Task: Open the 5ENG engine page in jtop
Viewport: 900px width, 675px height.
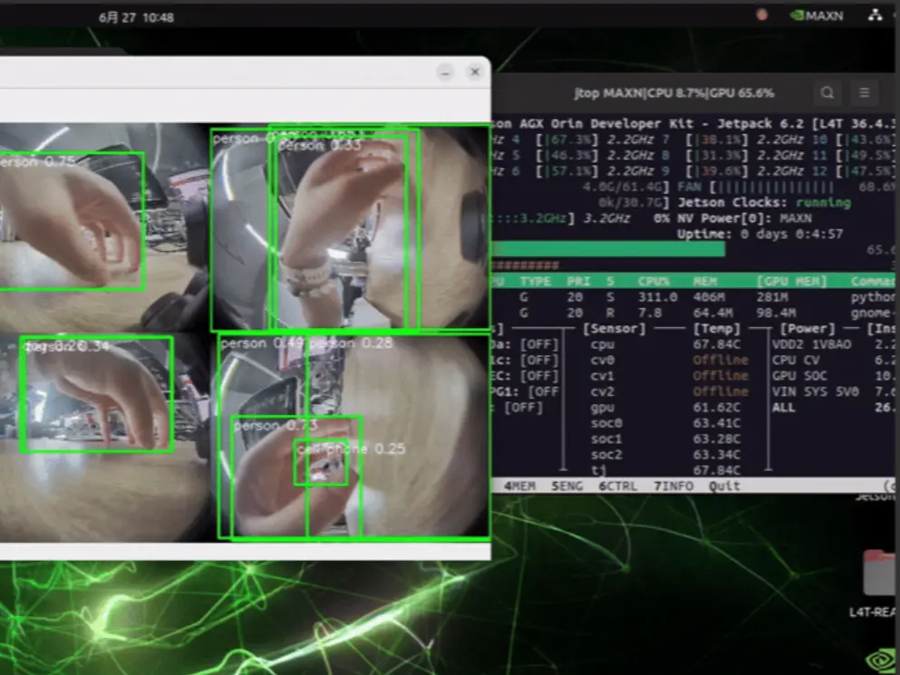Action: click(566, 487)
